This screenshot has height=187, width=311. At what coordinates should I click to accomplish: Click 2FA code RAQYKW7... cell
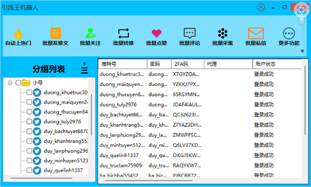187,165
